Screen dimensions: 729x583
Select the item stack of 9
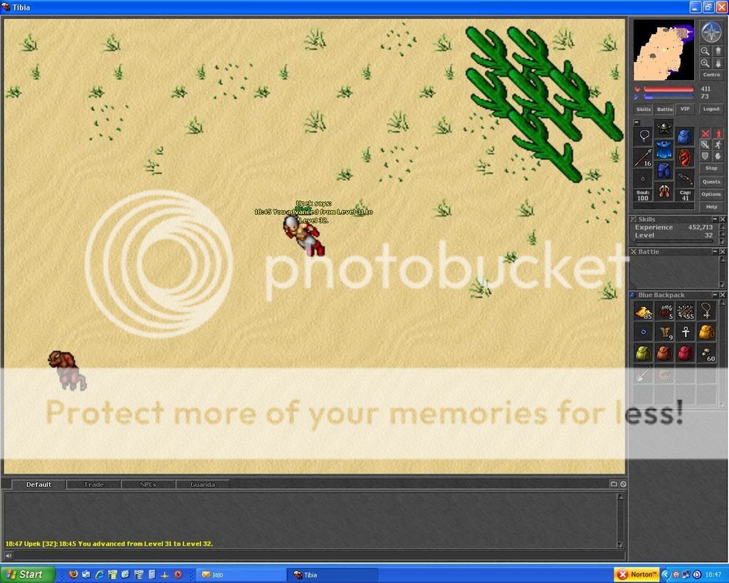tap(665, 332)
